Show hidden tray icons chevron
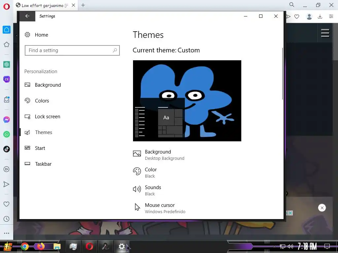The image size is (338, 253). click(x=274, y=246)
